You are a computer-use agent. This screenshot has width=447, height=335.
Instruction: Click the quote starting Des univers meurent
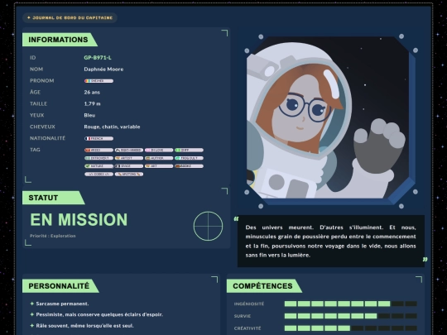[x=330, y=241]
